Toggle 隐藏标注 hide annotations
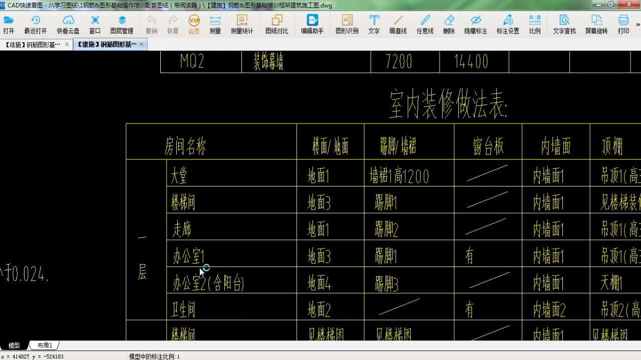Screen dimensions: 641x360 tap(476, 24)
